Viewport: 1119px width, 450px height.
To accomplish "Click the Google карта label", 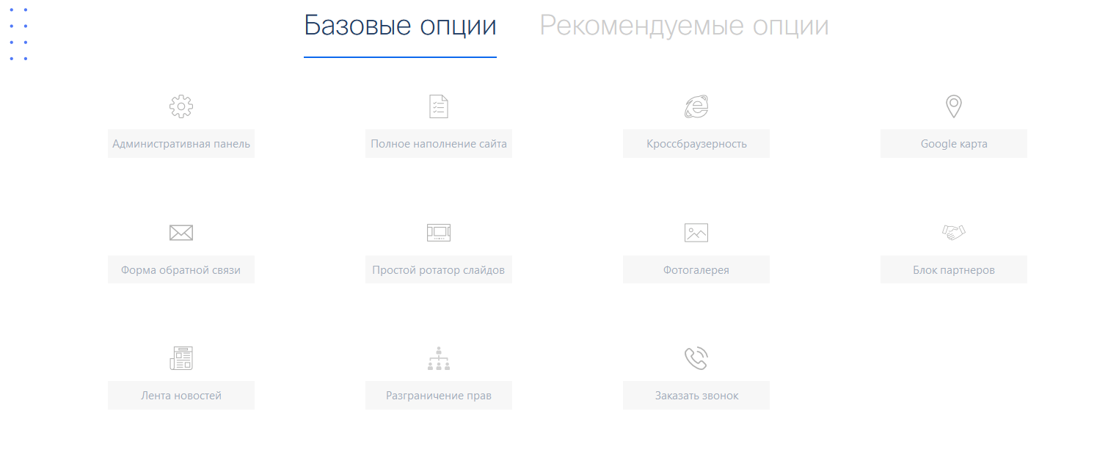I will pos(953,144).
